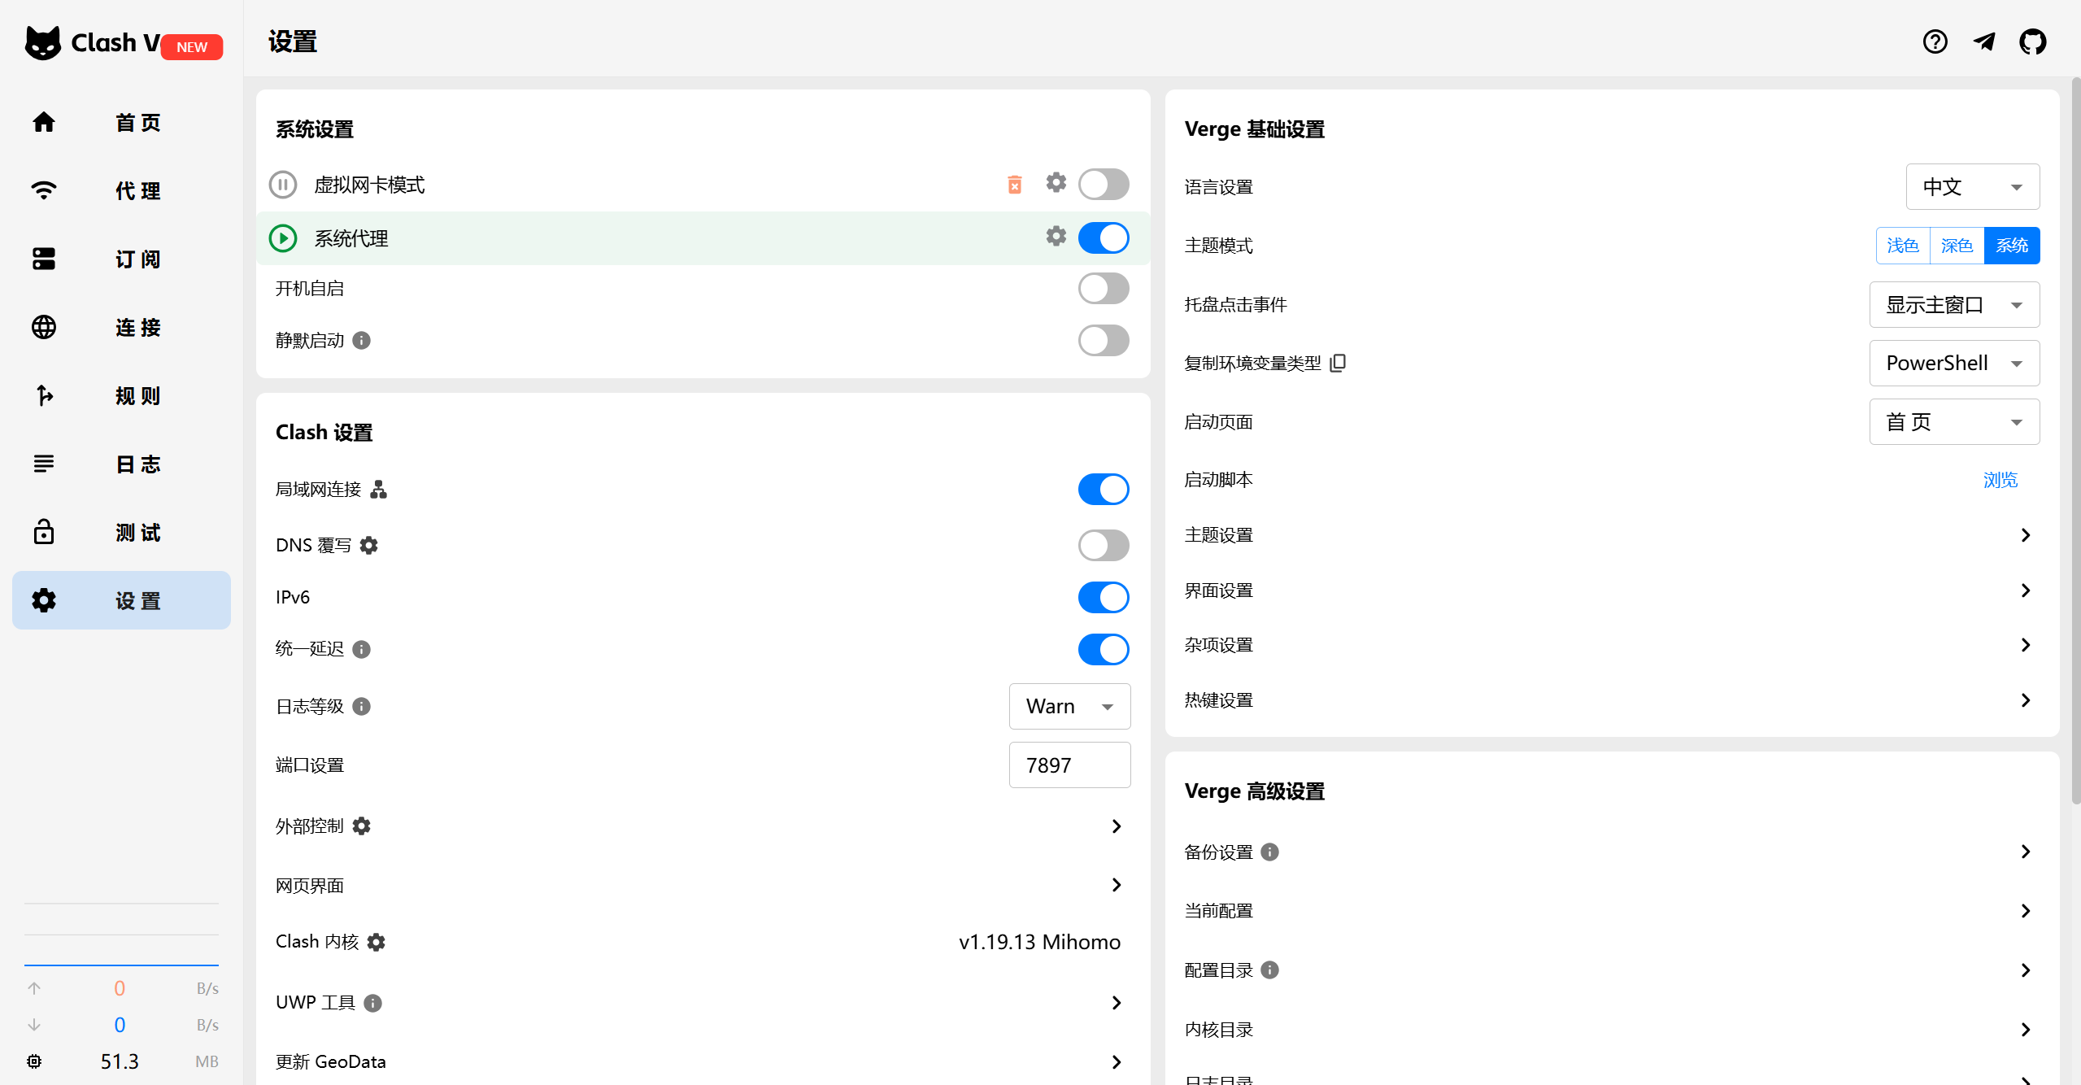
Task: Open the 日志等级 Warn dropdown
Action: tap(1069, 707)
